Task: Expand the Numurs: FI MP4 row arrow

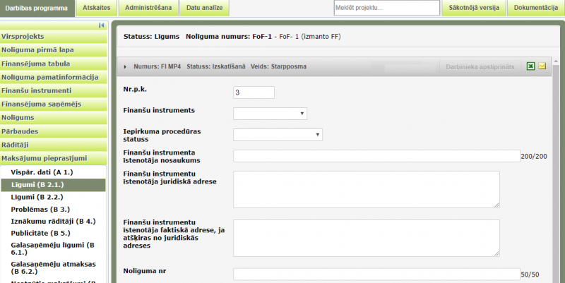Action: pos(126,67)
